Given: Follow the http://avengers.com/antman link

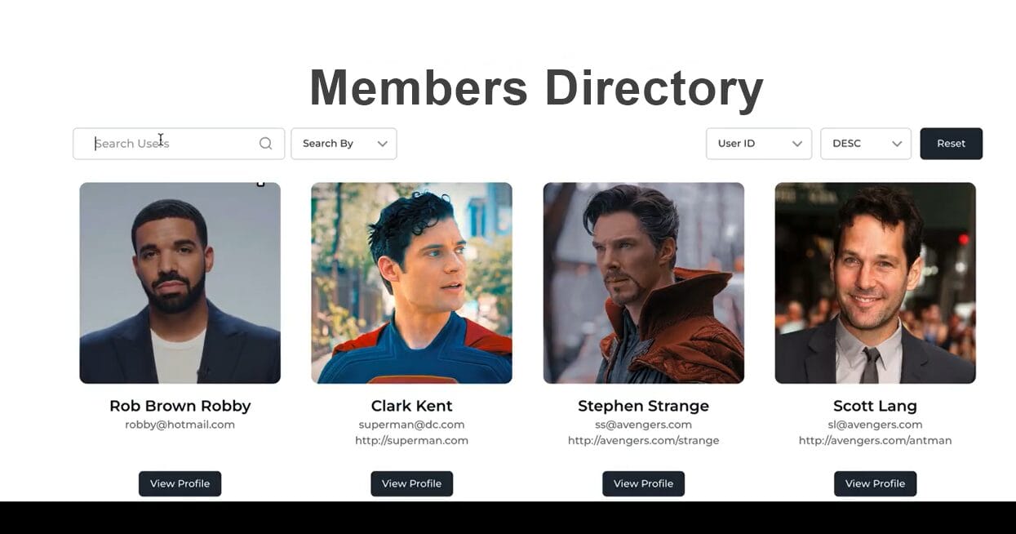Looking at the screenshot, I should point(875,441).
